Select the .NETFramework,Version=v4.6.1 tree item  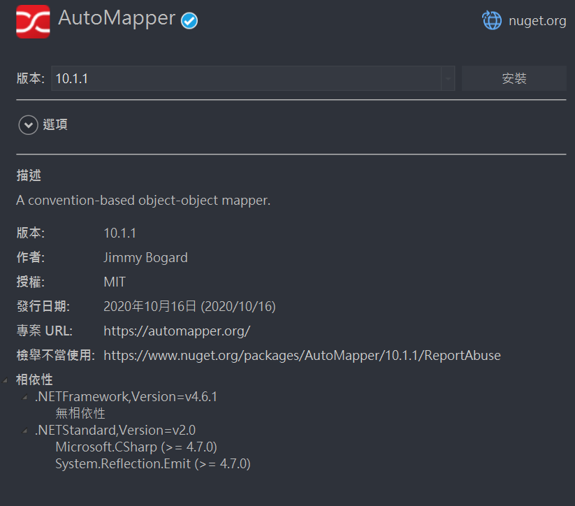(x=126, y=397)
